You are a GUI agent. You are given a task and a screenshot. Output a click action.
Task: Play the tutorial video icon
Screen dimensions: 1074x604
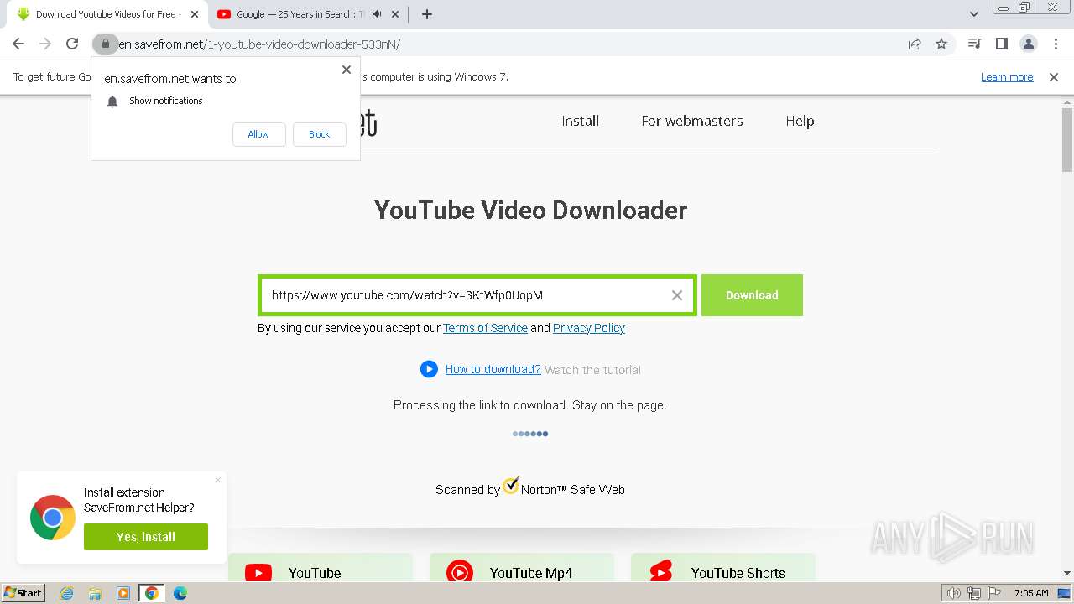(x=429, y=369)
